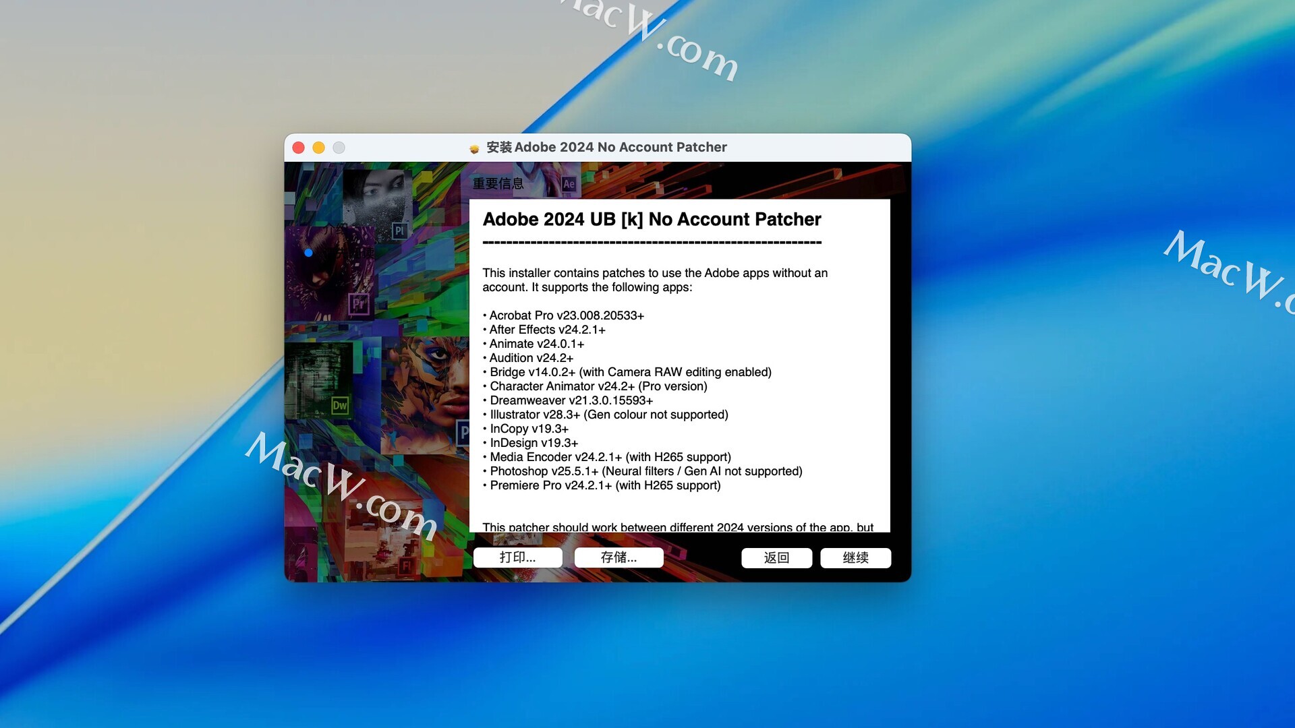Click the 打印... (Print) button
Viewport: 1295px width, 728px height.
[x=517, y=557]
